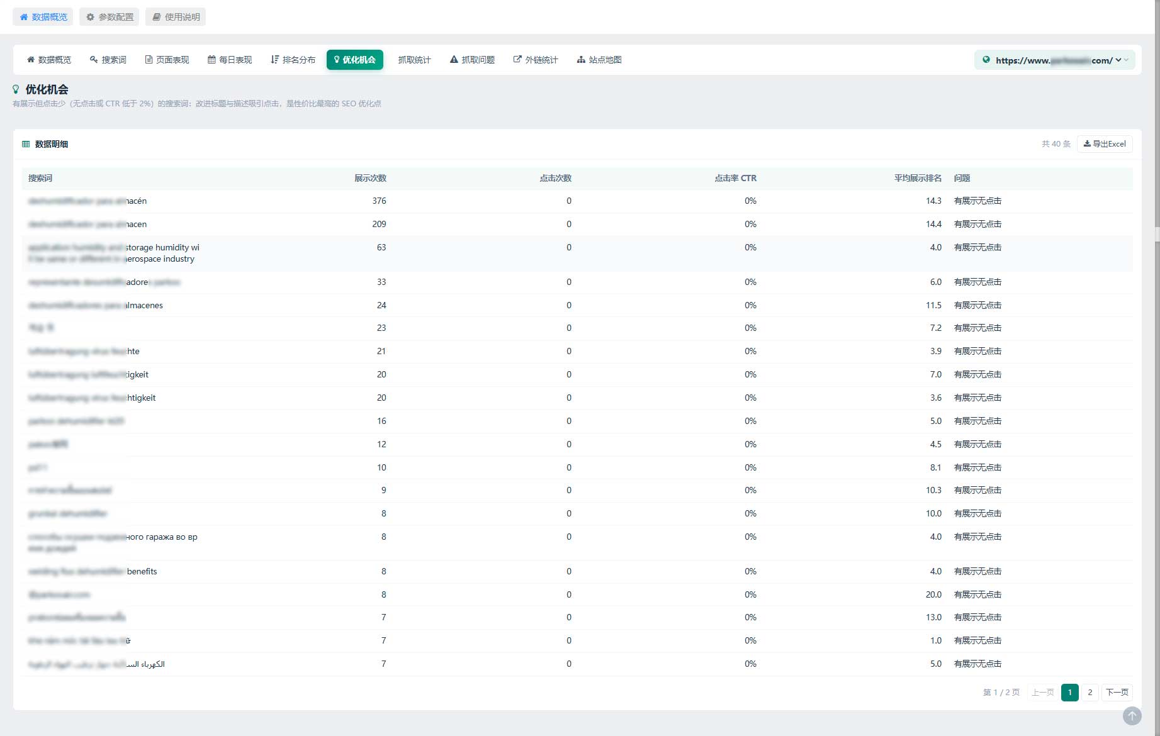
Task: Click the table icon beside 数据明细
Action: [x=26, y=144]
